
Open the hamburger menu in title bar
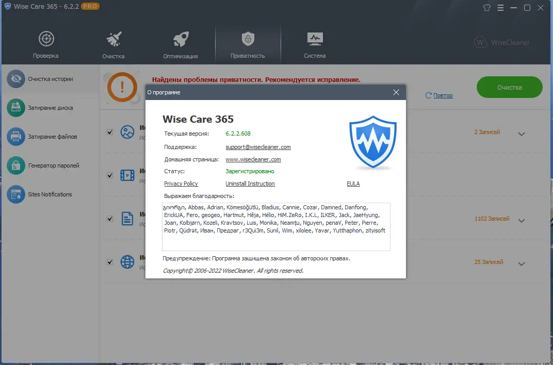click(500, 7)
